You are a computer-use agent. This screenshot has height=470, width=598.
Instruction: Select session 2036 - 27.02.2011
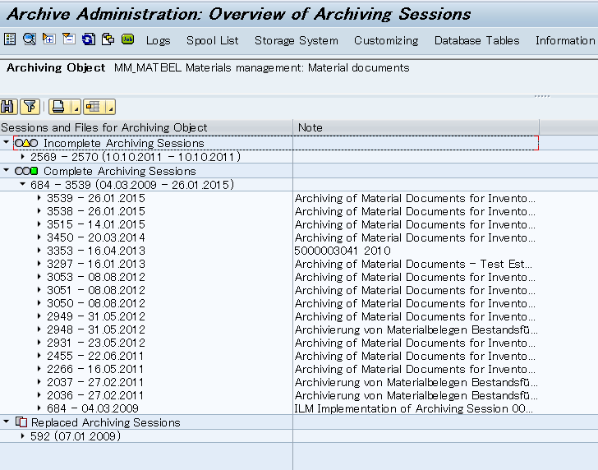tap(95, 395)
